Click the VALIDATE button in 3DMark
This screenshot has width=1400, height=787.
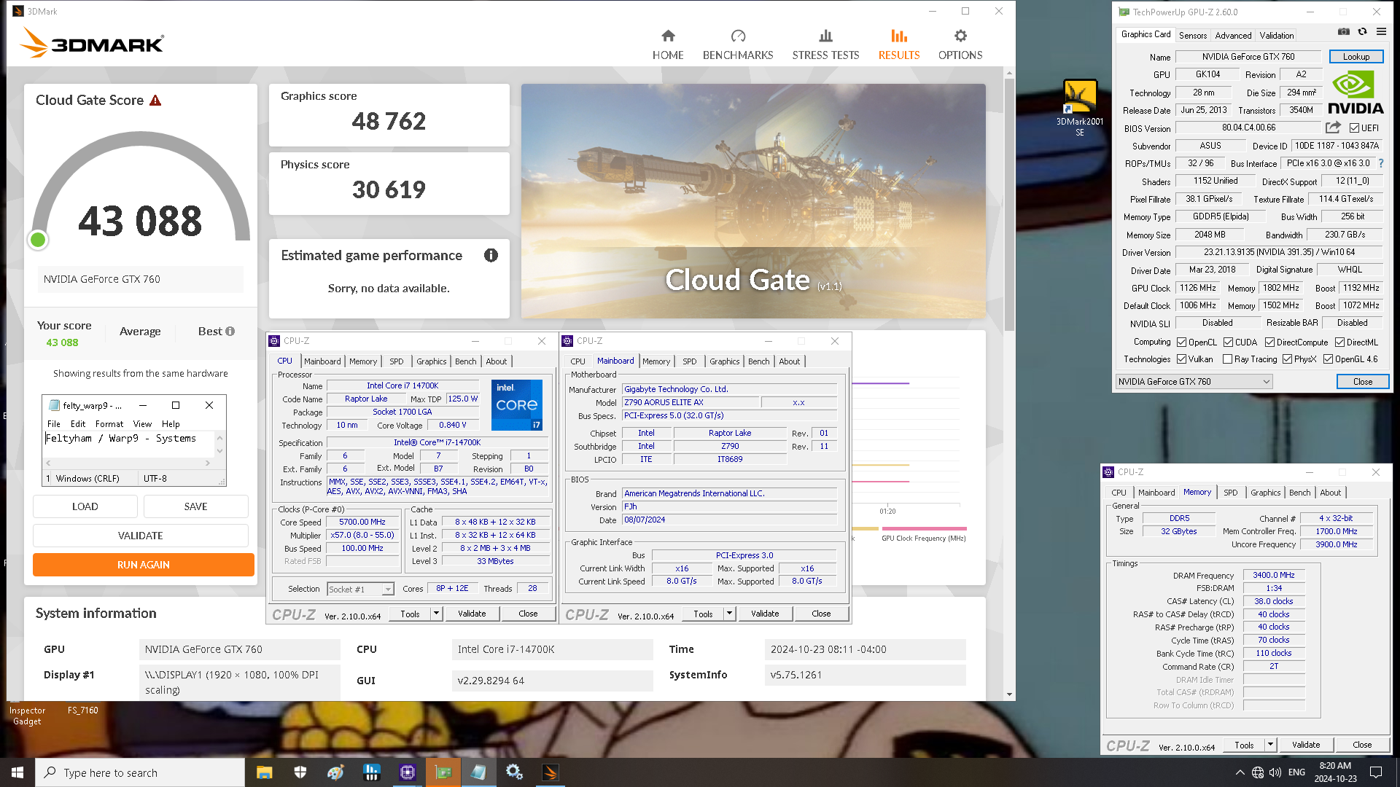coord(141,536)
